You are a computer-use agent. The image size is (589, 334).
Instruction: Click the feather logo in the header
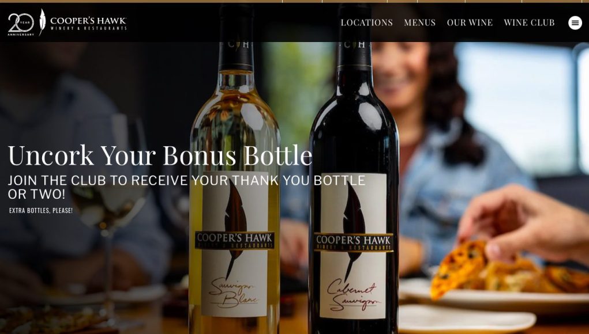[42, 22]
